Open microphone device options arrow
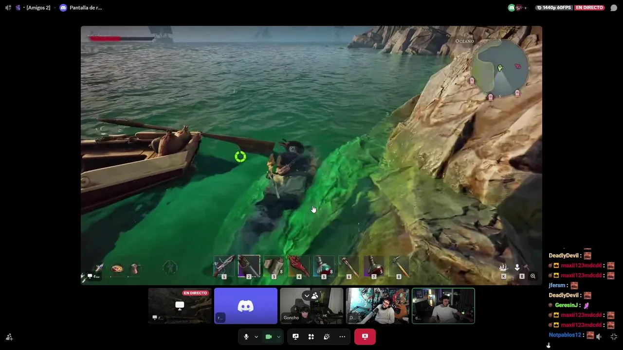The height and width of the screenshot is (350, 623). [256, 336]
